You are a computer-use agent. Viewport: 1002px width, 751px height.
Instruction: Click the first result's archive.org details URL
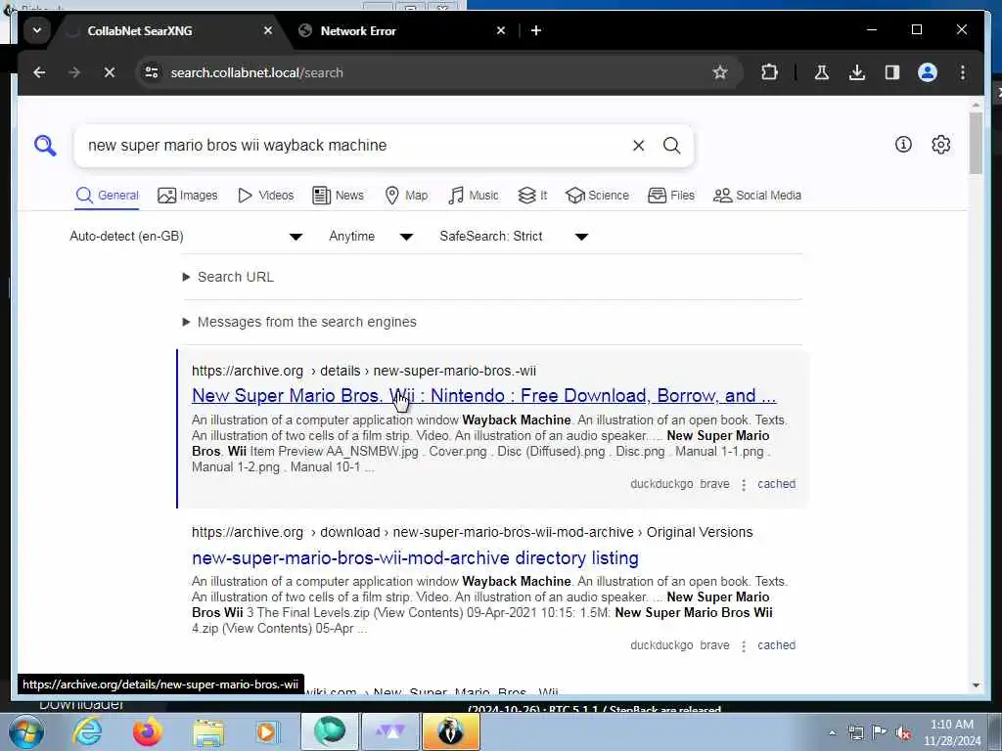click(x=364, y=371)
